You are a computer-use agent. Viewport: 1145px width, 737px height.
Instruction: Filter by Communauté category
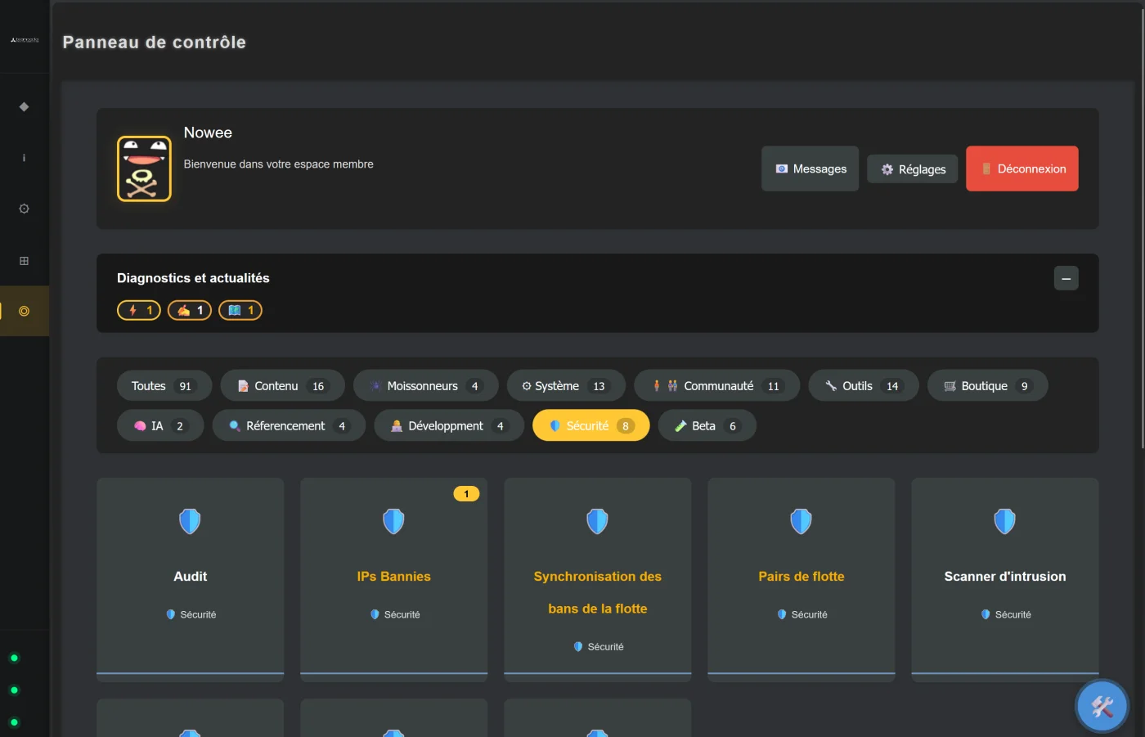716,386
